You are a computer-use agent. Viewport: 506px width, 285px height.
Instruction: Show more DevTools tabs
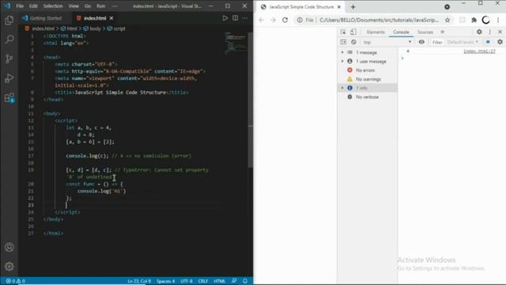tap(443, 32)
